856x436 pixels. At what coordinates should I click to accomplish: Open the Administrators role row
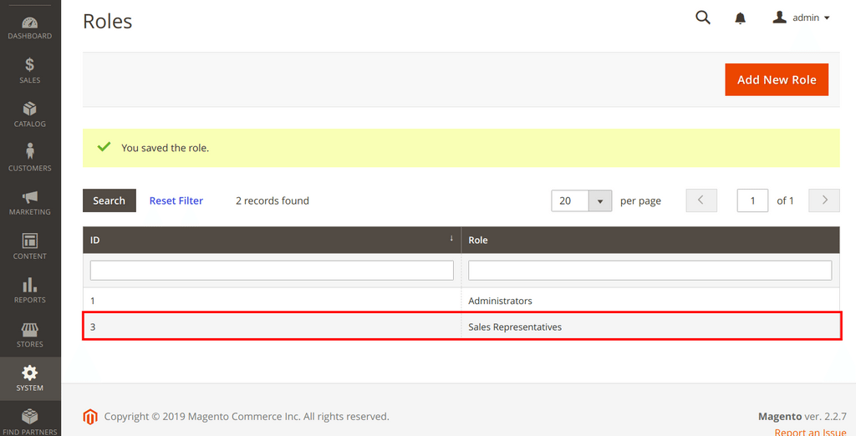tap(461, 301)
